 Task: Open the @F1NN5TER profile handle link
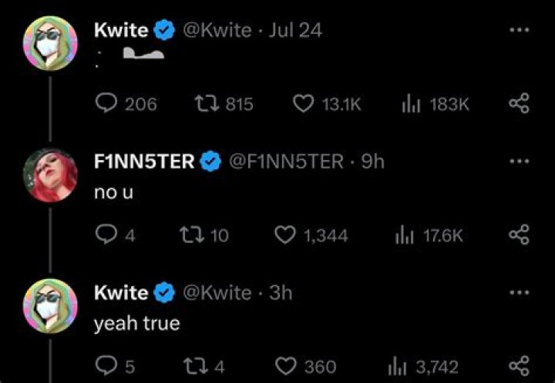click(287, 162)
